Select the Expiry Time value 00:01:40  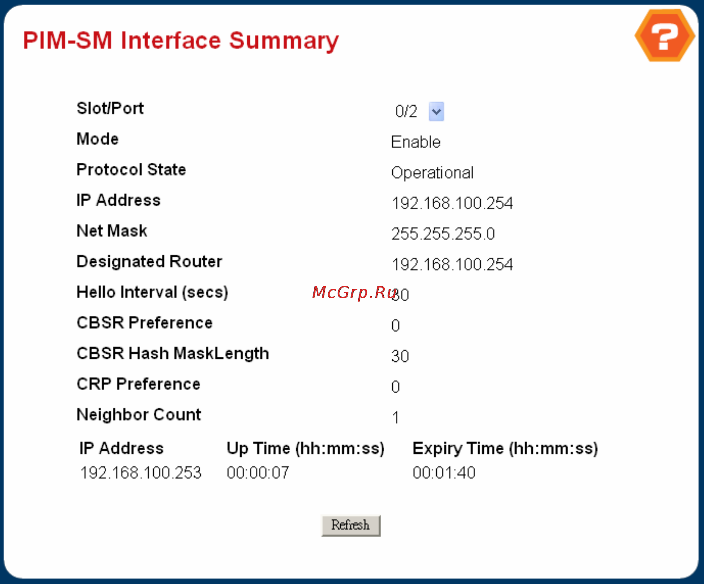coord(444,472)
